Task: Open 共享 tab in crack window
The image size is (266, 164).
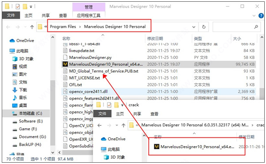Action: [x=137, y=114]
